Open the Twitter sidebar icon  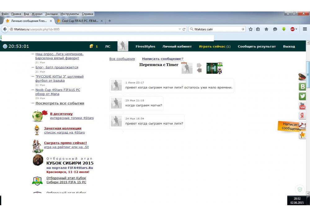302,96
